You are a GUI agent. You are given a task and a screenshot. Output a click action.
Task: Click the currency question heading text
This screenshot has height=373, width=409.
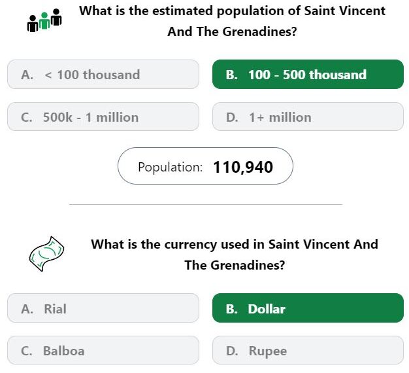coord(235,255)
